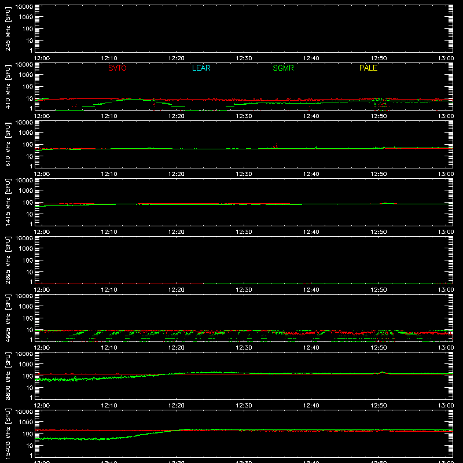Image resolution: width=463 pixels, height=463 pixels.
Task: Click 12:50 time label below 410 MHz panel
Action: tap(379, 116)
